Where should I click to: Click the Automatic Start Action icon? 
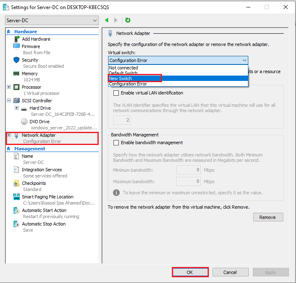point(16,210)
